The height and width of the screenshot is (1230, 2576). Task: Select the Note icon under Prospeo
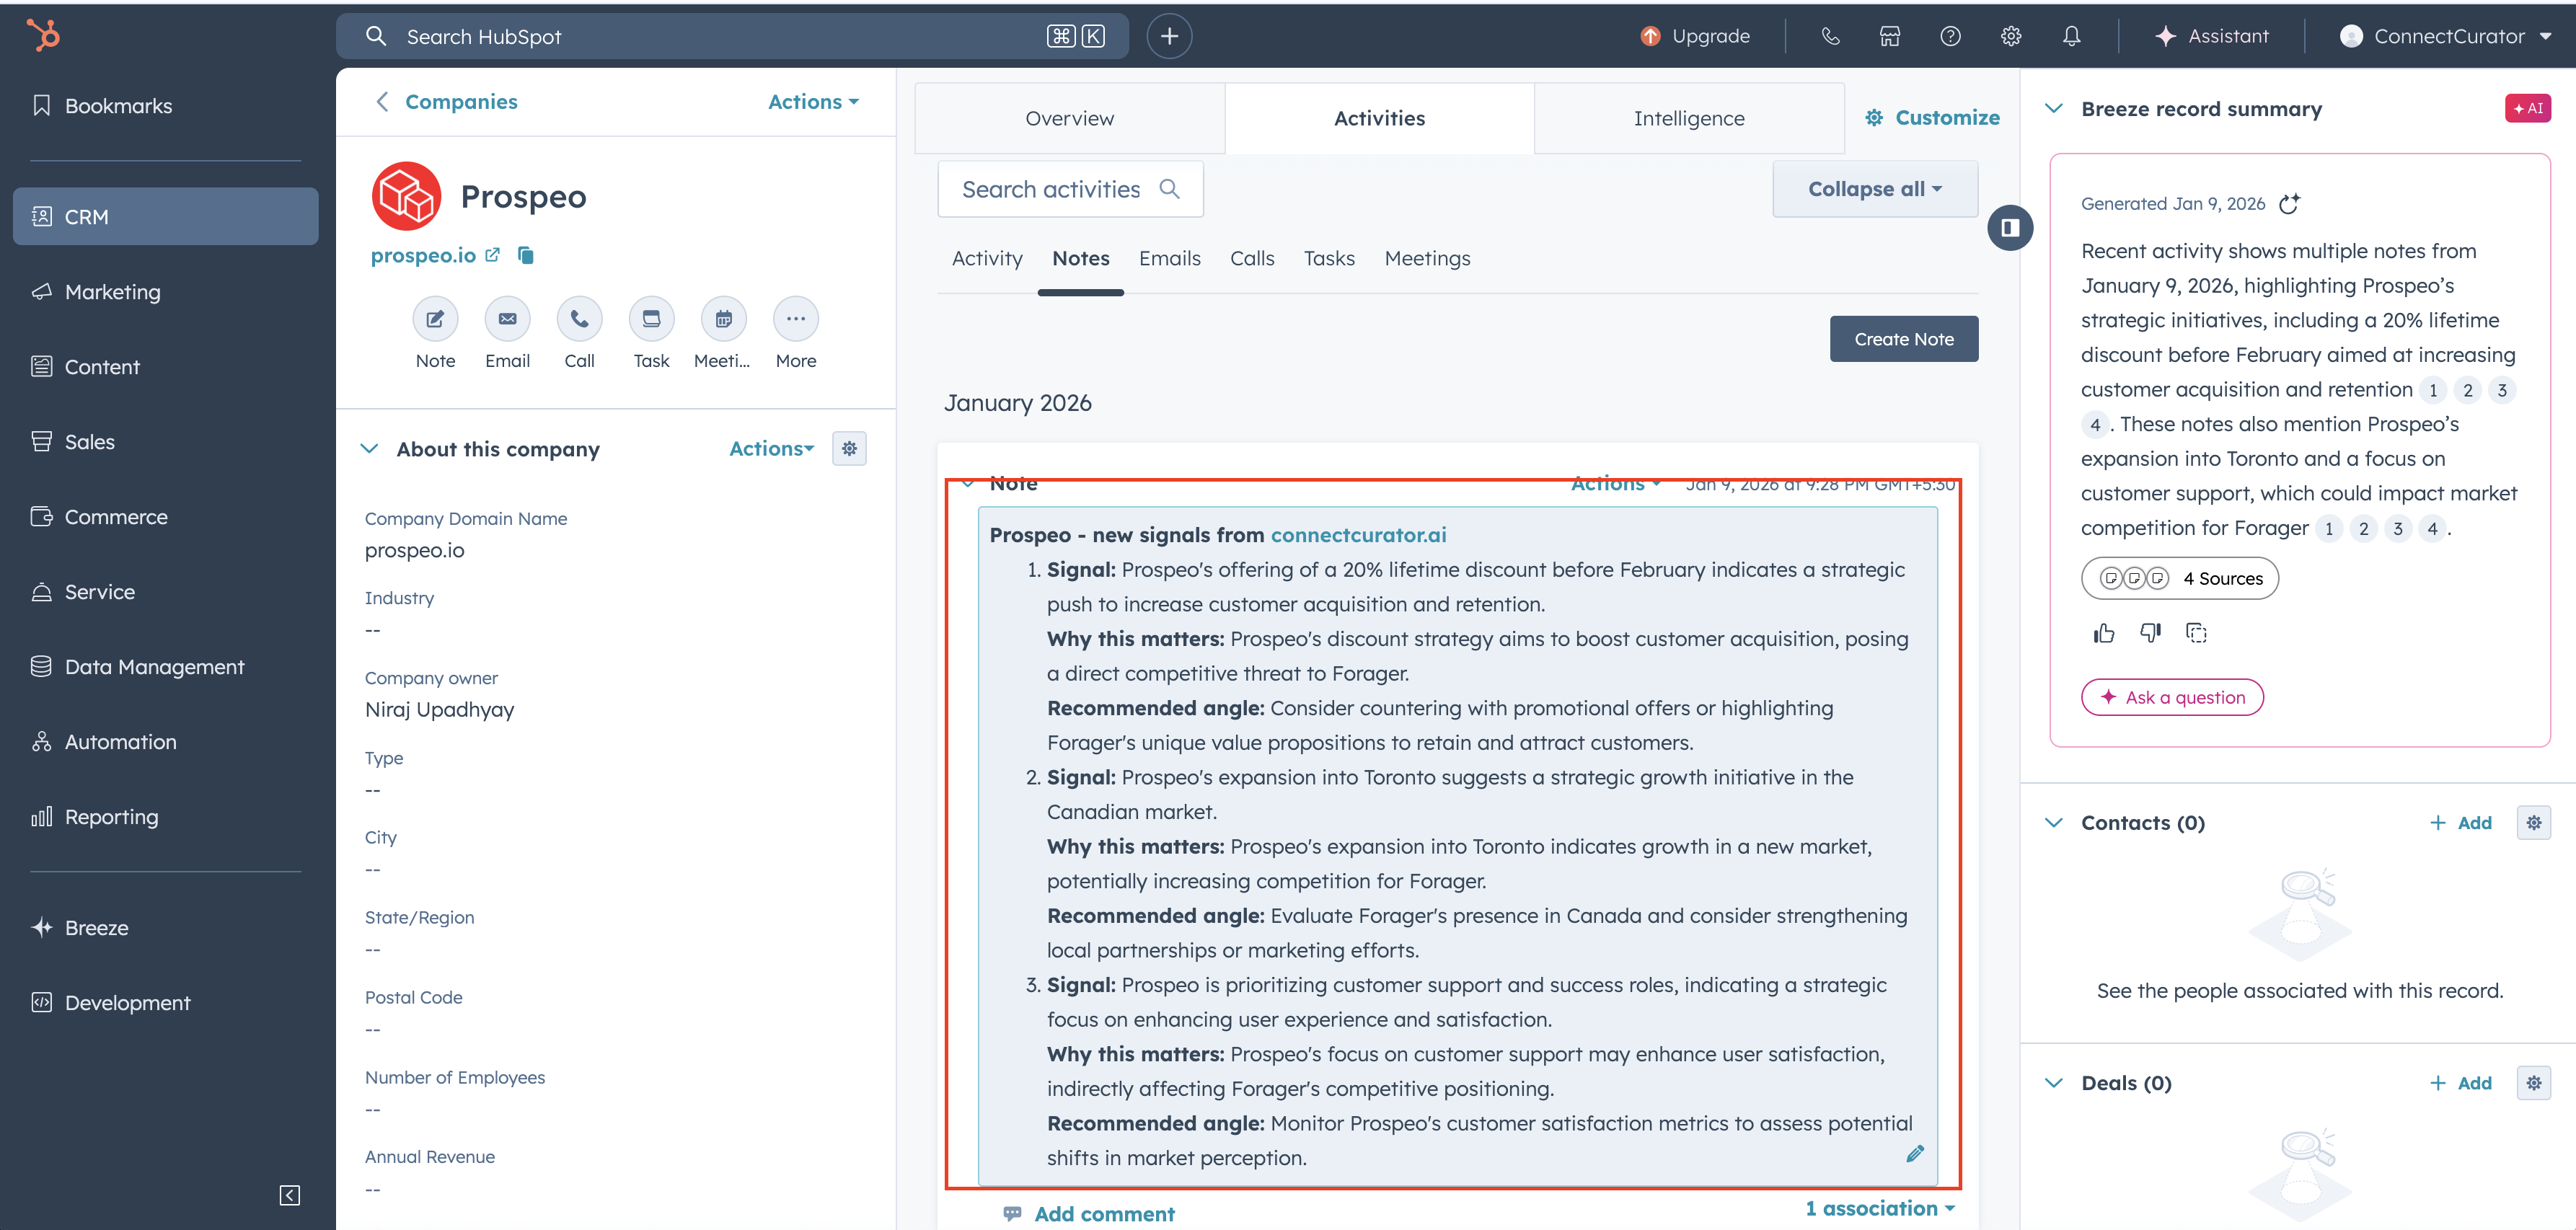tap(435, 318)
